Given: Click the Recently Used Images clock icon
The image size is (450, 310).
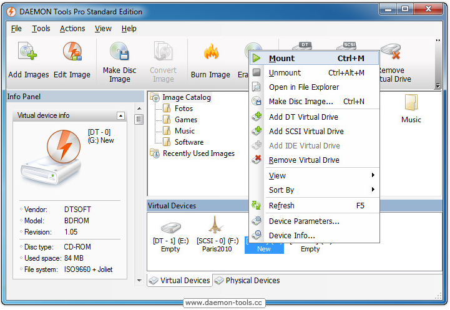Looking at the screenshot, I should (155, 153).
